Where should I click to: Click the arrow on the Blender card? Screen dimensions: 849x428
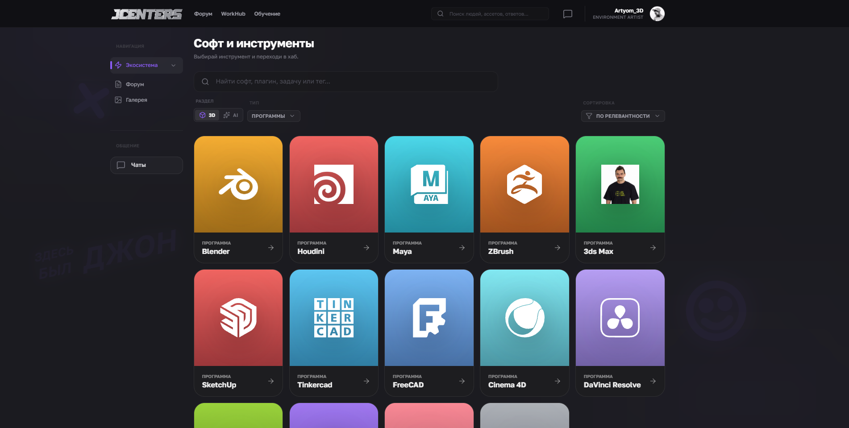(x=271, y=248)
